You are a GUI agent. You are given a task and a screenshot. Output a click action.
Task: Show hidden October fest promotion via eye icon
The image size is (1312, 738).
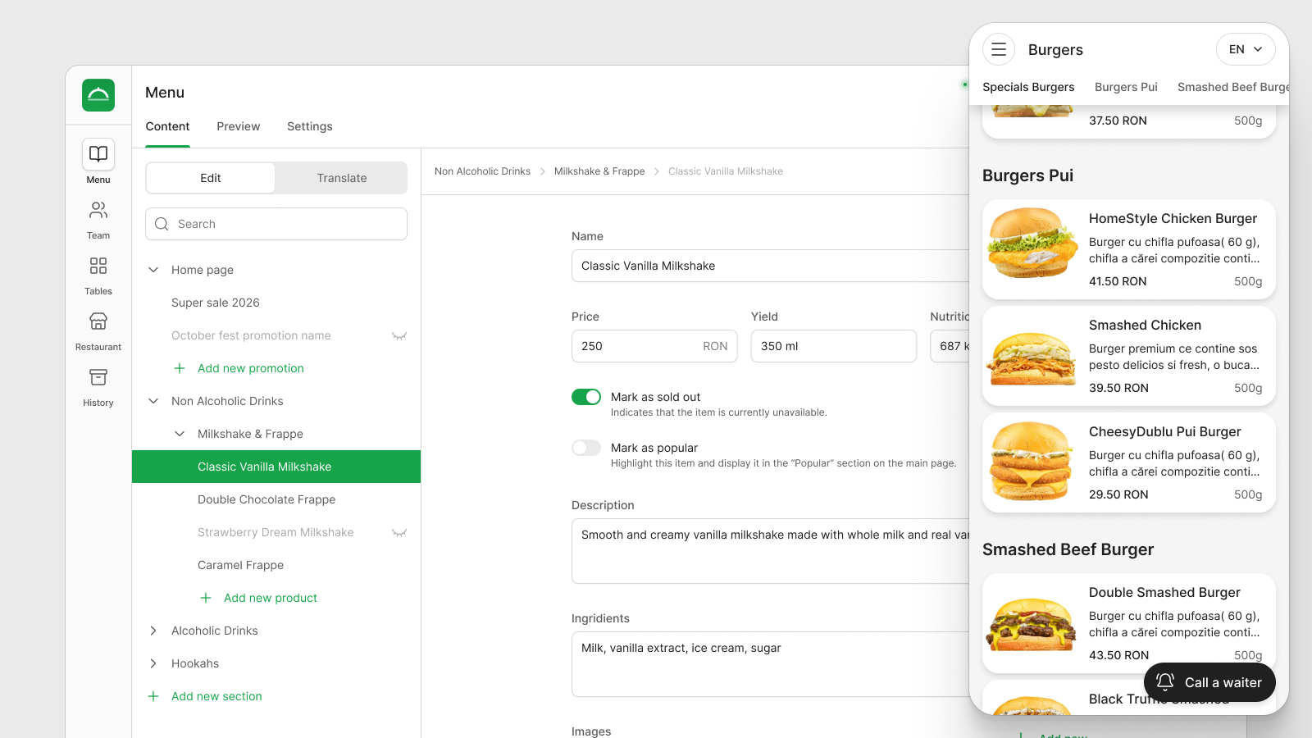399,335
